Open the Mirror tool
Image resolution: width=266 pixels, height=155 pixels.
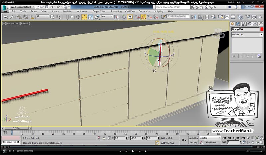(194, 17)
